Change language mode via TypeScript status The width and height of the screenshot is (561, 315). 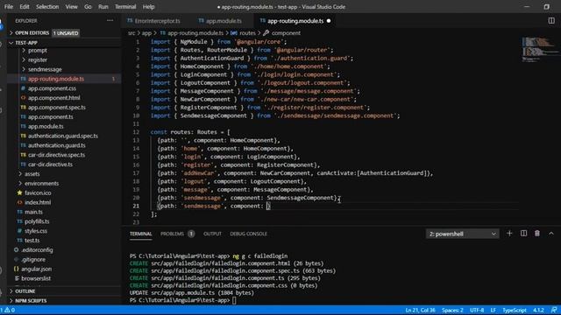coord(515,310)
